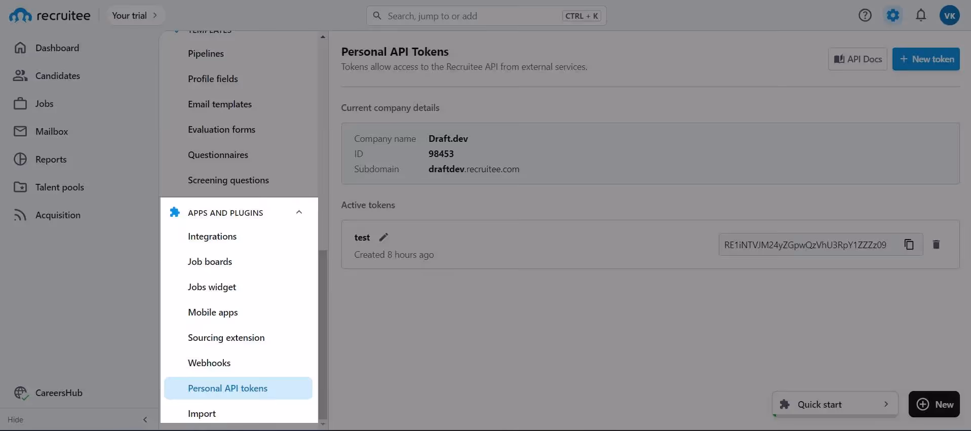This screenshot has height=431, width=971.
Task: Click the Candidates people icon
Action: pyautogui.click(x=20, y=75)
